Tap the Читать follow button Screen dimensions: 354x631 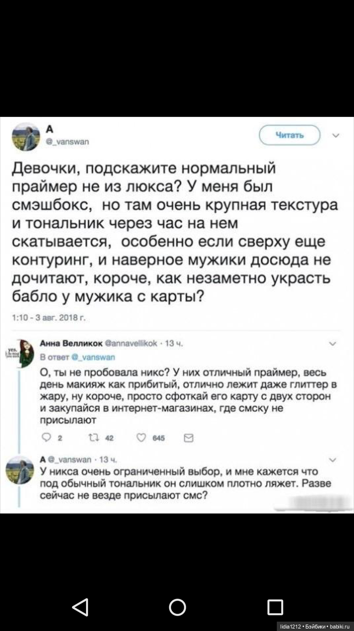[290, 135]
